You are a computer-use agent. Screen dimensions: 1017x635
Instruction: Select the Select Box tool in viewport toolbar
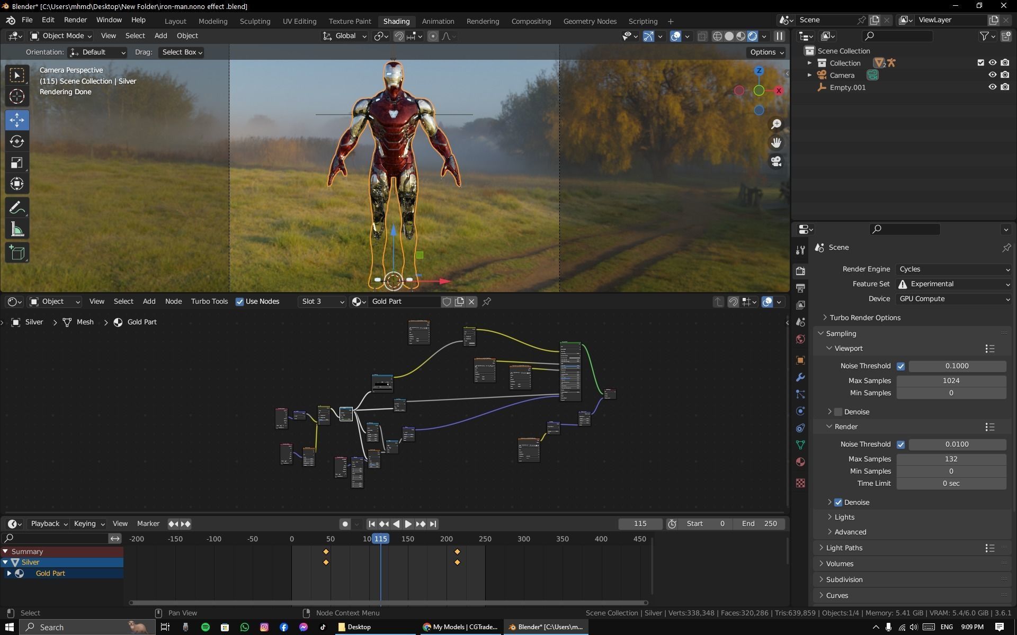pos(17,75)
